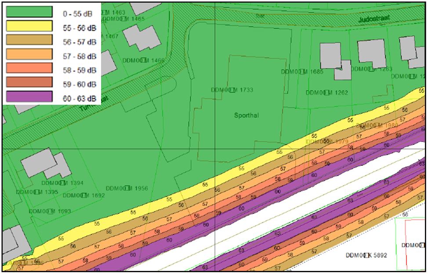The image size is (428, 274).
Task: Click parcel label DDM00 M 1733
Action: tap(232, 90)
